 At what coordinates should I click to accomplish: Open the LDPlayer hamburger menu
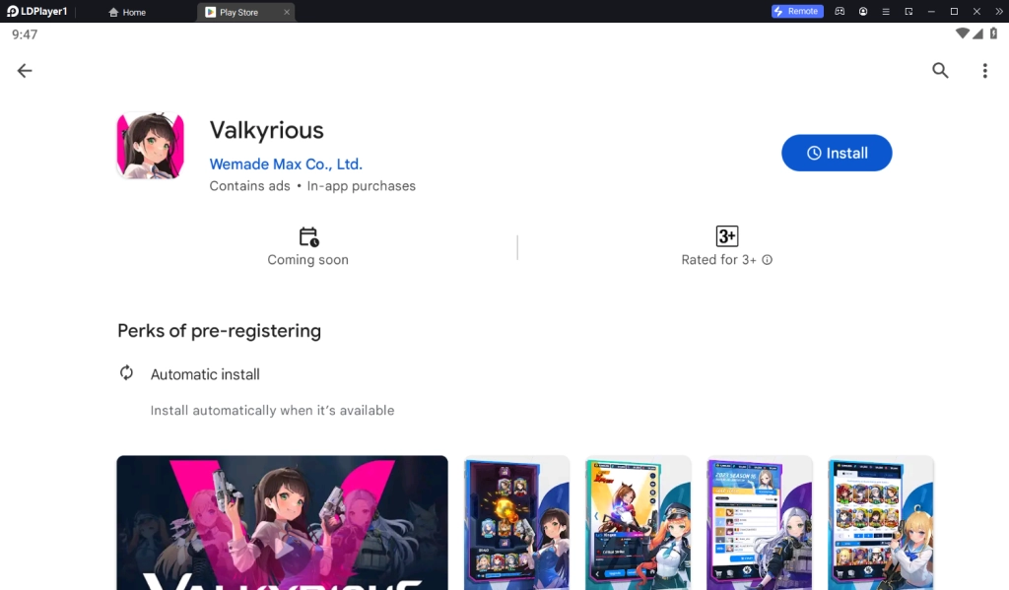(886, 12)
